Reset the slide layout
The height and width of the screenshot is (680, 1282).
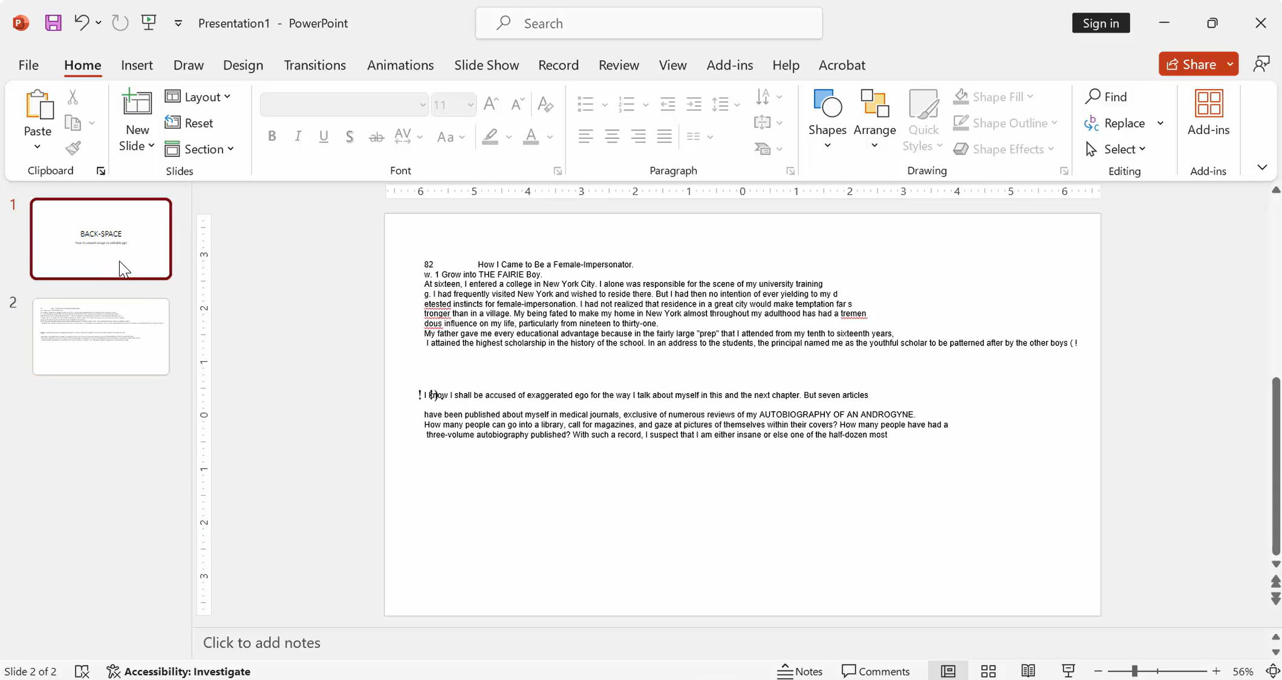coord(189,123)
